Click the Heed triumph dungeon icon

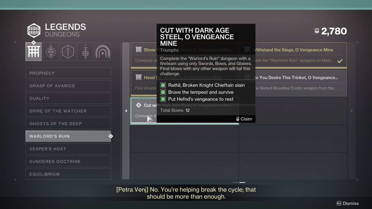click(x=139, y=77)
